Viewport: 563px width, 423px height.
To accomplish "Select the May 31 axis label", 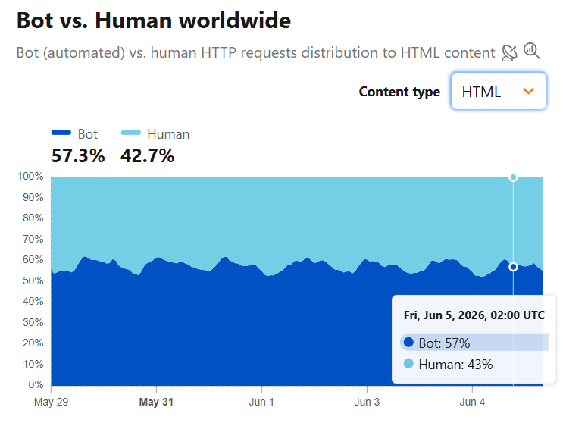I will point(156,402).
